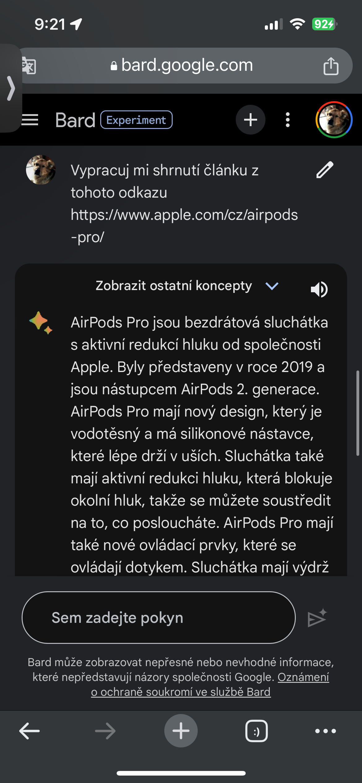
Task: Open the Oznámení o ochraně soukromí link
Action: pyautogui.click(x=210, y=684)
